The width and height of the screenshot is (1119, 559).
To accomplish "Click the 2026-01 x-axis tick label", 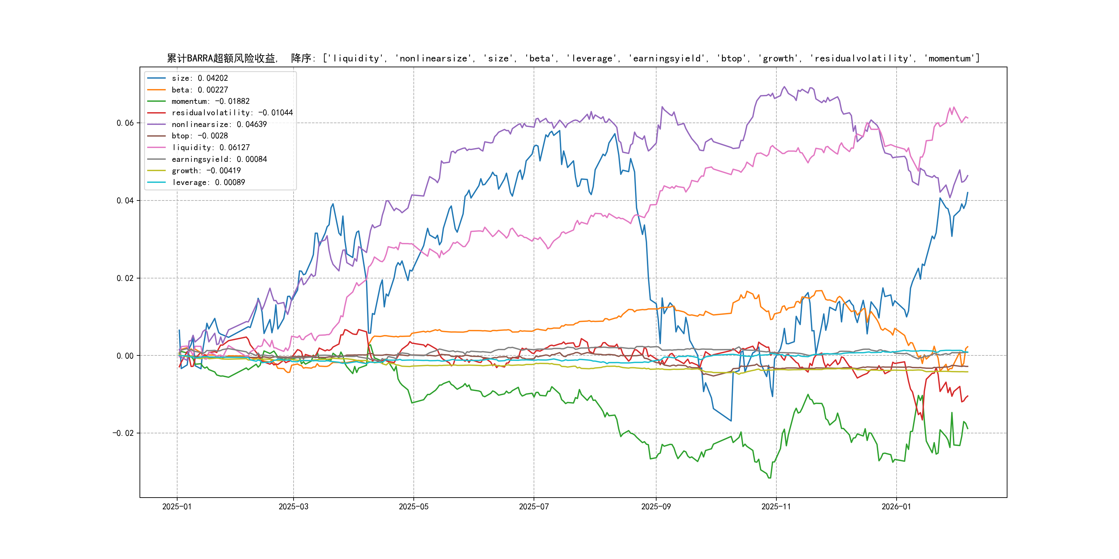I will pyautogui.click(x=896, y=507).
